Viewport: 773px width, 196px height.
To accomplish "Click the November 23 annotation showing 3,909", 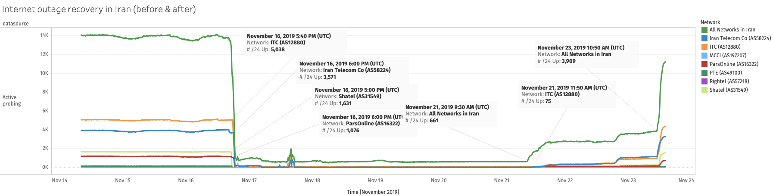I will (581, 54).
